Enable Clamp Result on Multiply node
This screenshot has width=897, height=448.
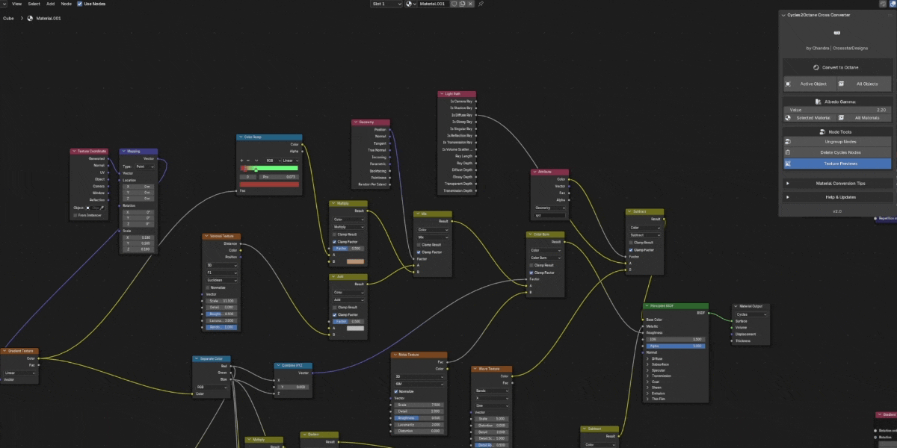coord(334,234)
